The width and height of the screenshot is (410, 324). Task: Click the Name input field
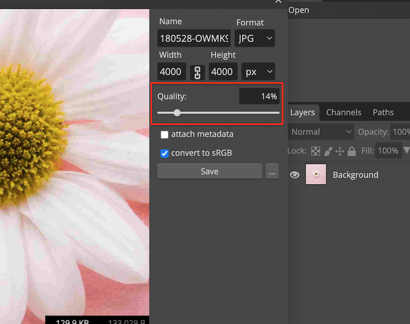click(x=194, y=39)
